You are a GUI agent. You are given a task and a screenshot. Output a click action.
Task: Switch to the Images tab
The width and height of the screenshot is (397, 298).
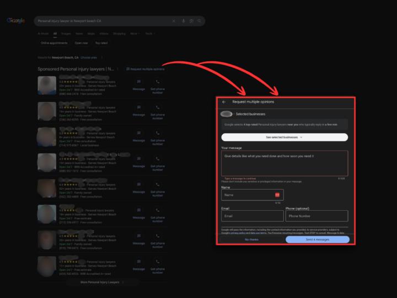(x=66, y=34)
